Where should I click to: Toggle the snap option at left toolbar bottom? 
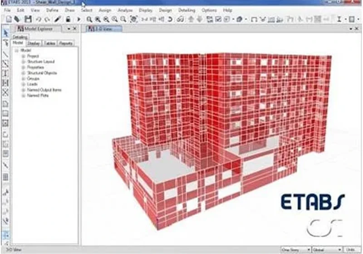(x=5, y=235)
